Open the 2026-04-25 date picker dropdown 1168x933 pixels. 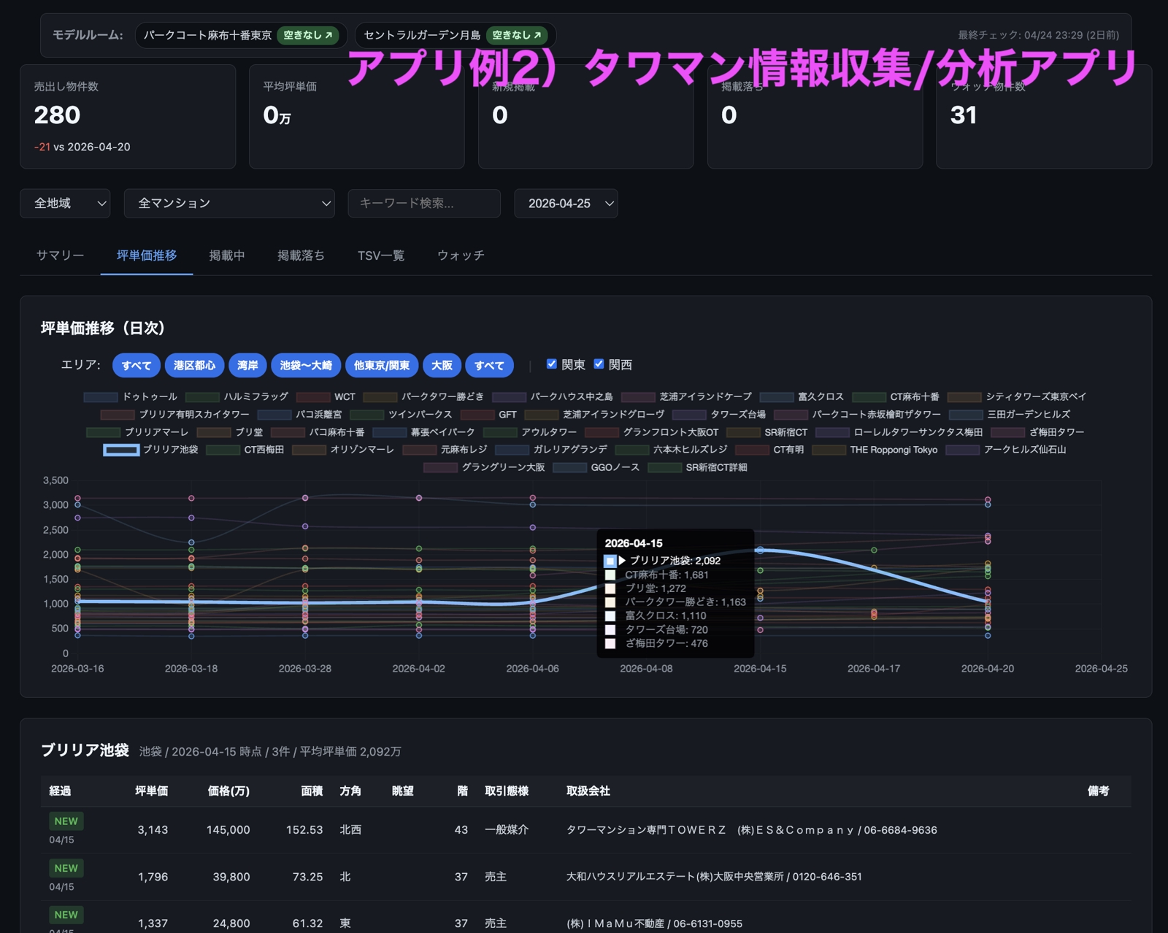[x=566, y=204]
